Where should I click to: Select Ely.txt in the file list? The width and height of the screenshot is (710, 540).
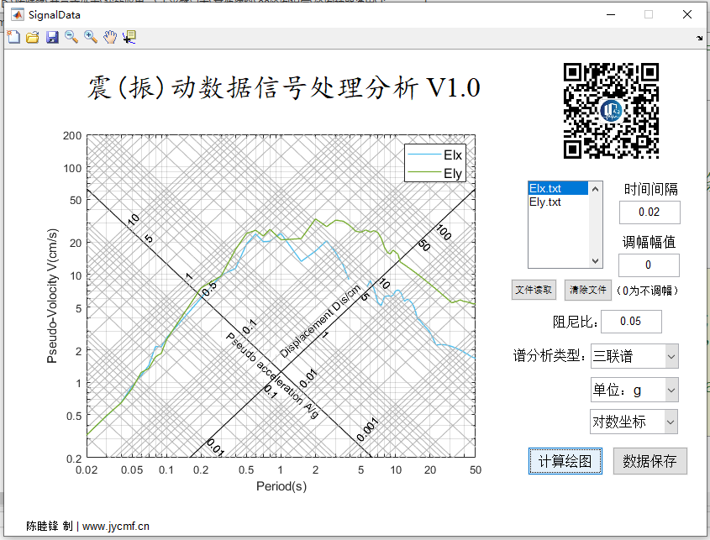tap(544, 202)
